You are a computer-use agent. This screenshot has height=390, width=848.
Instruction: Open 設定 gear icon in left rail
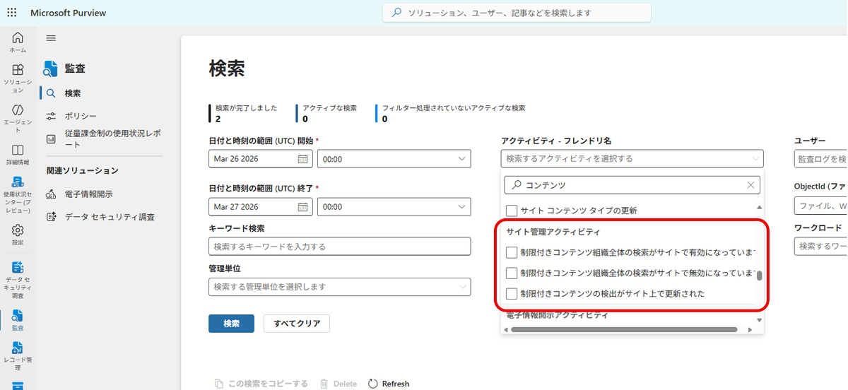18,234
